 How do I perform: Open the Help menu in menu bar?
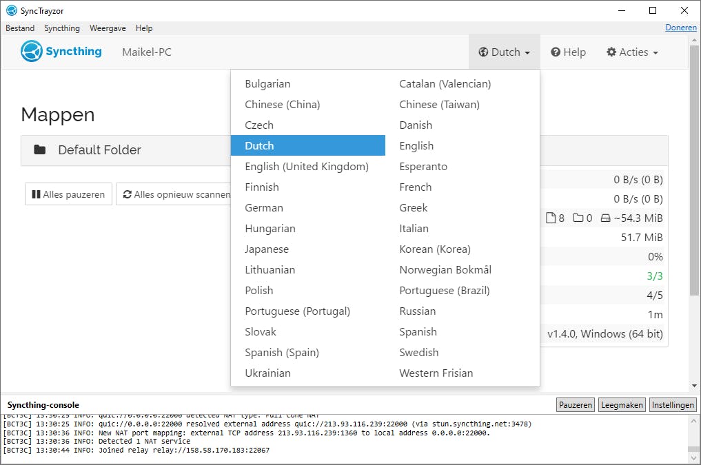tap(144, 28)
